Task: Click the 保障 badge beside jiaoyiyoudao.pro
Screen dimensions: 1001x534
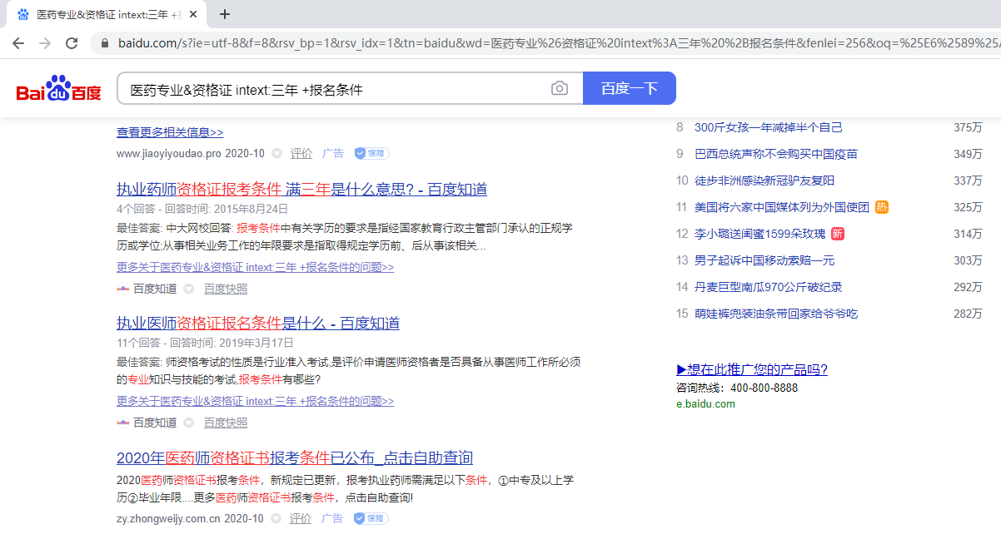Action: click(371, 153)
